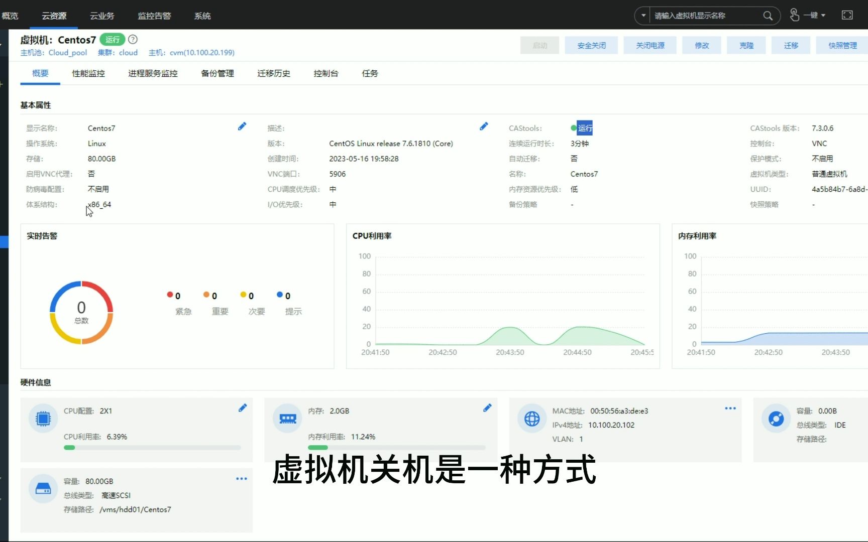Viewport: 868px width, 542px height.
Task: Switch to the 进程服务监控 tab
Action: coord(153,73)
